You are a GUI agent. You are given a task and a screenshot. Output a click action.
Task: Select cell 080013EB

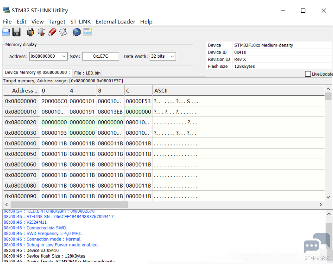point(110,112)
